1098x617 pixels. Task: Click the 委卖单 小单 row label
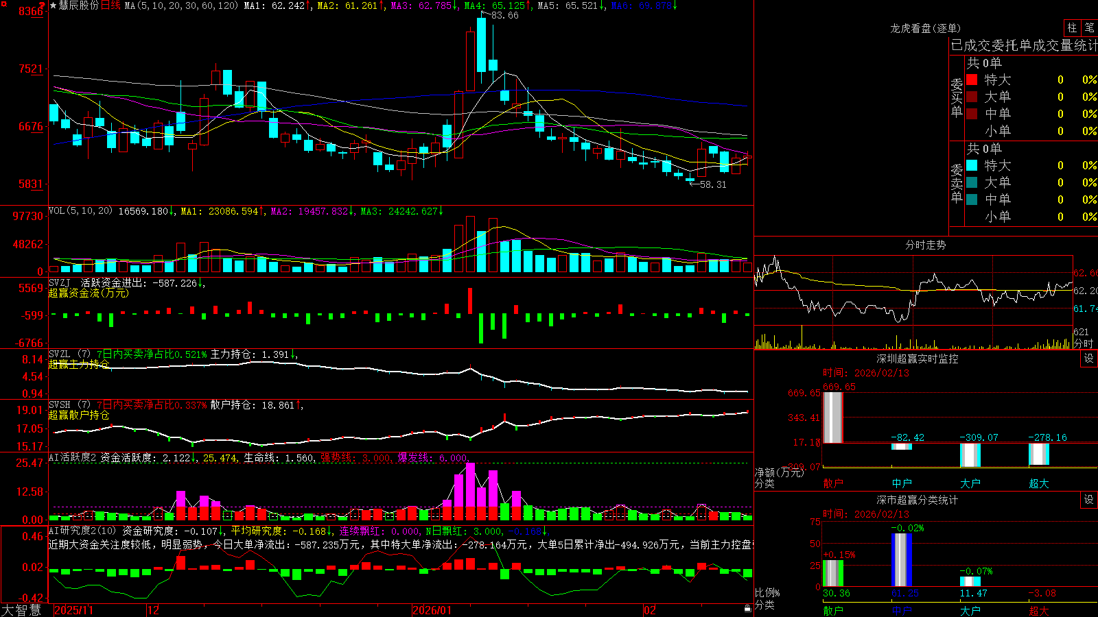click(998, 217)
